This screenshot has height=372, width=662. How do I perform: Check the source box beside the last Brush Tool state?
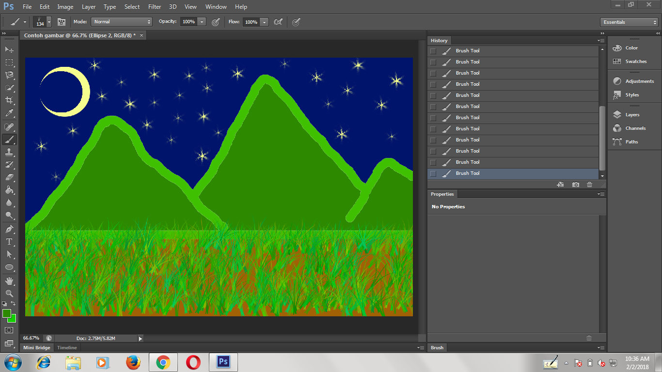tap(433, 173)
